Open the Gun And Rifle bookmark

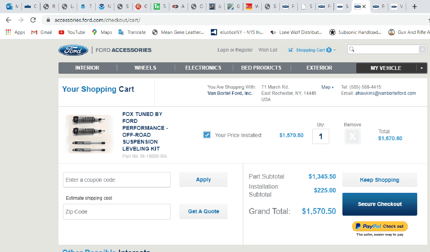point(409,32)
